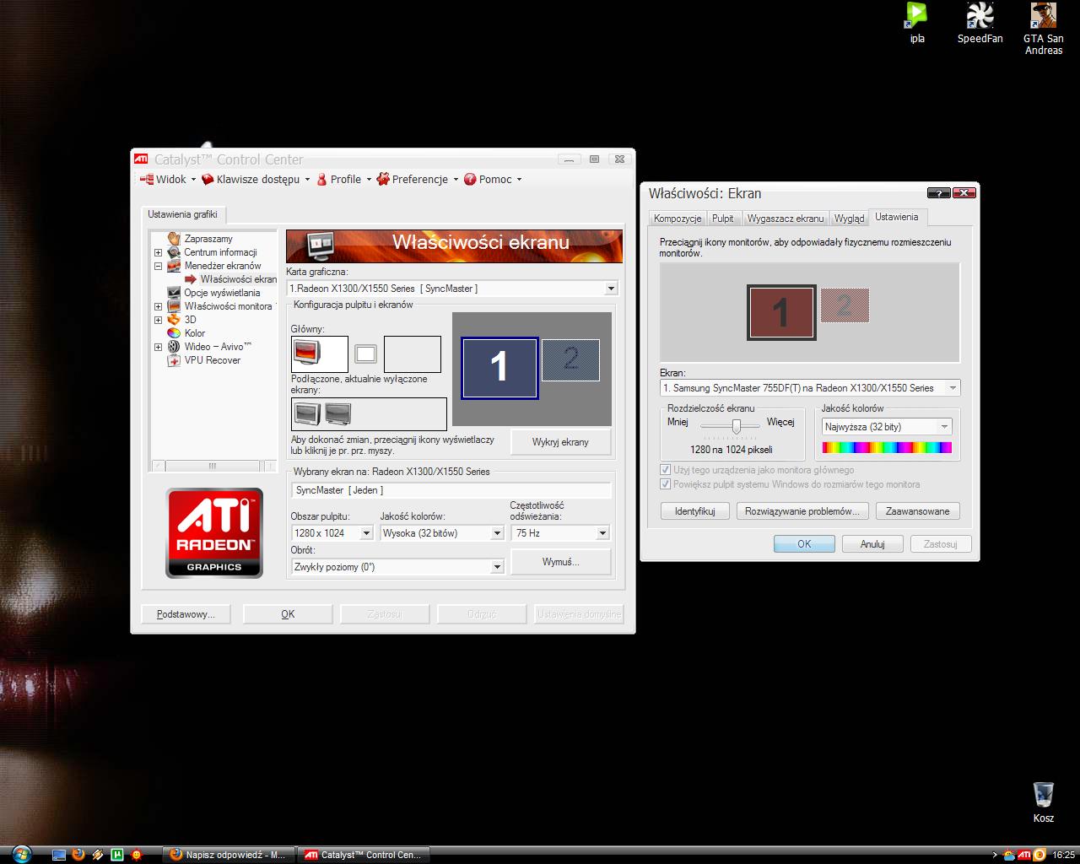Open the Częstotliwość odświeżania 75 Hz dropdown
This screenshot has width=1080, height=864.
(x=560, y=532)
